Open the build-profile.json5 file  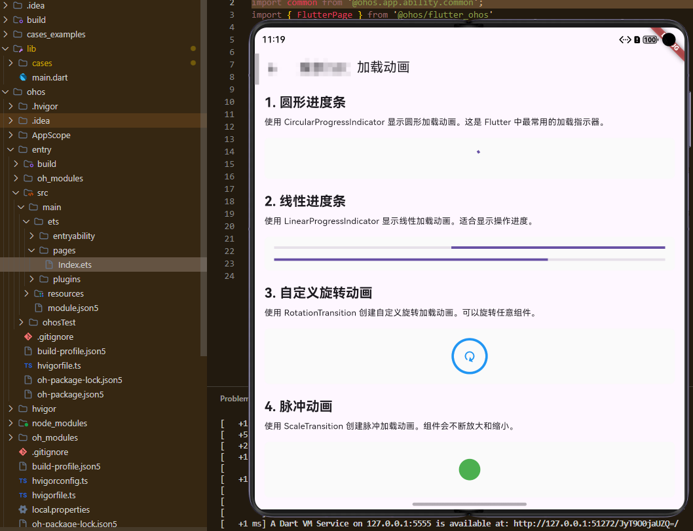click(x=71, y=351)
